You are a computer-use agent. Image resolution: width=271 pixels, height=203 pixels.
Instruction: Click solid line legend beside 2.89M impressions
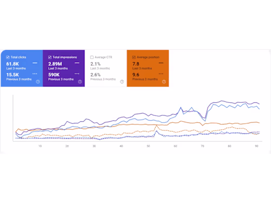[x=77, y=63]
